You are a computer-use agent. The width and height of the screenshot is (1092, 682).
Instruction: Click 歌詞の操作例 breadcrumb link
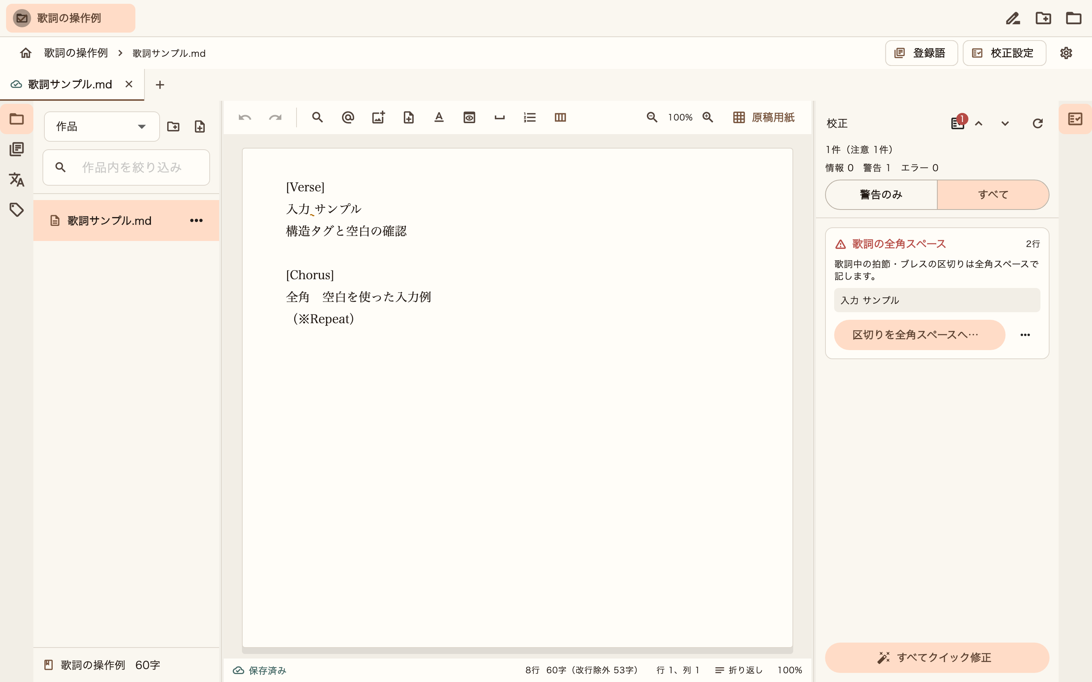pyautogui.click(x=76, y=53)
